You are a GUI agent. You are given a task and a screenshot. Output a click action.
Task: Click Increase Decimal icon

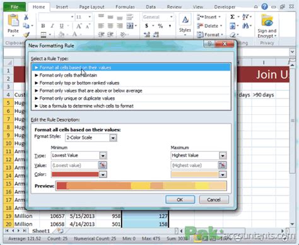coord(147,35)
